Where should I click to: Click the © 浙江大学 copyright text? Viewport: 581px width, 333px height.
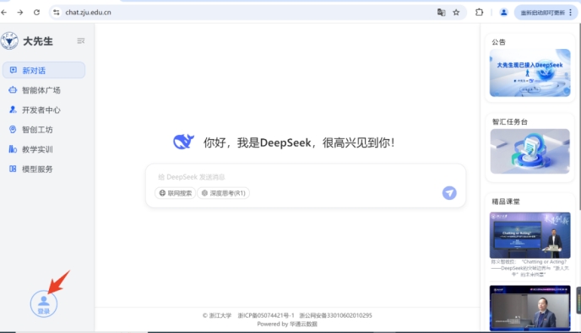217,315
